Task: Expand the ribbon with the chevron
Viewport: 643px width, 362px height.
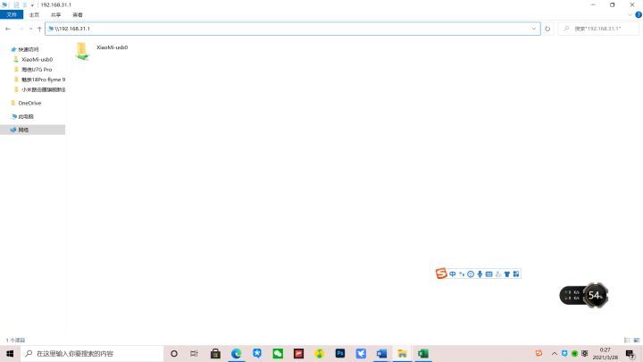Action: [630, 15]
